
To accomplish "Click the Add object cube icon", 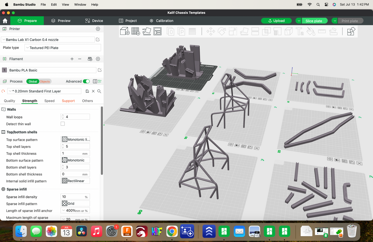I will 125,31.
